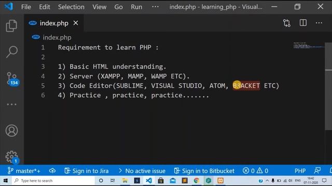Open the clock showing 07-11-2020
The image size is (332, 186).
(311, 181)
